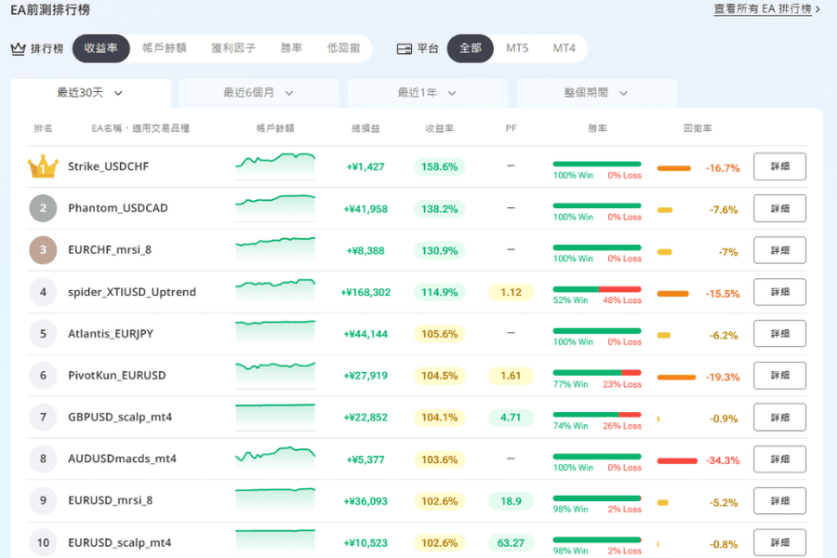Click the platform card icon beside 平台
The image size is (837, 558).
click(404, 48)
